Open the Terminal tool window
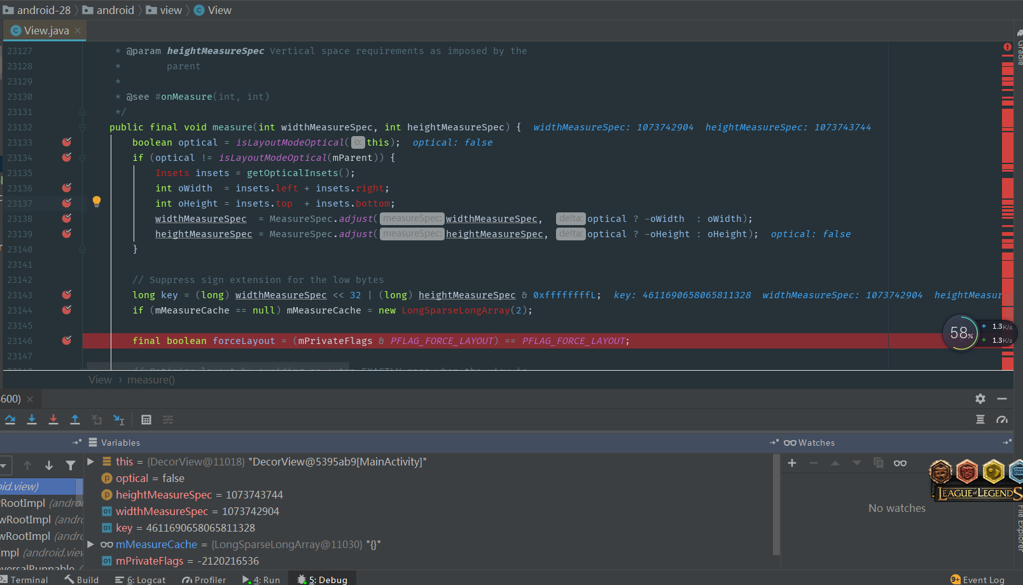 pos(25,579)
